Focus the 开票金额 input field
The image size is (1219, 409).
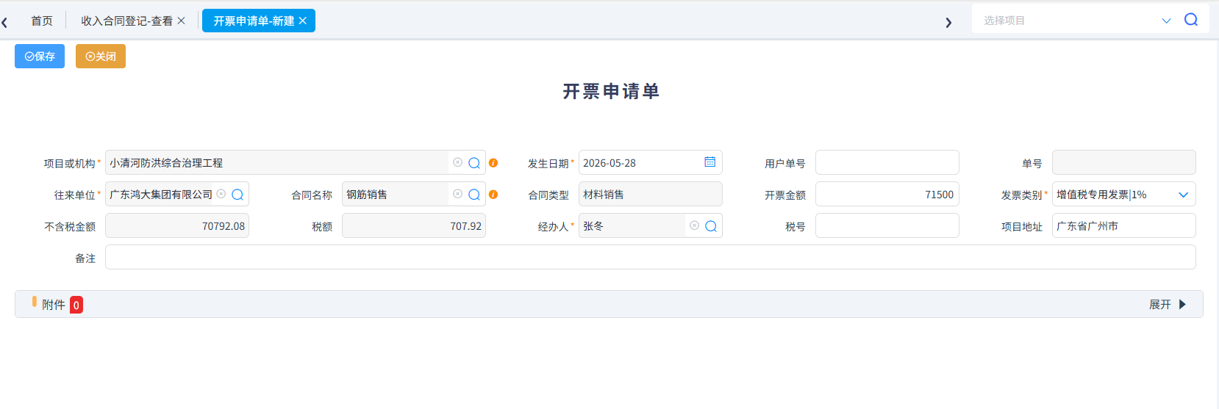tap(887, 194)
